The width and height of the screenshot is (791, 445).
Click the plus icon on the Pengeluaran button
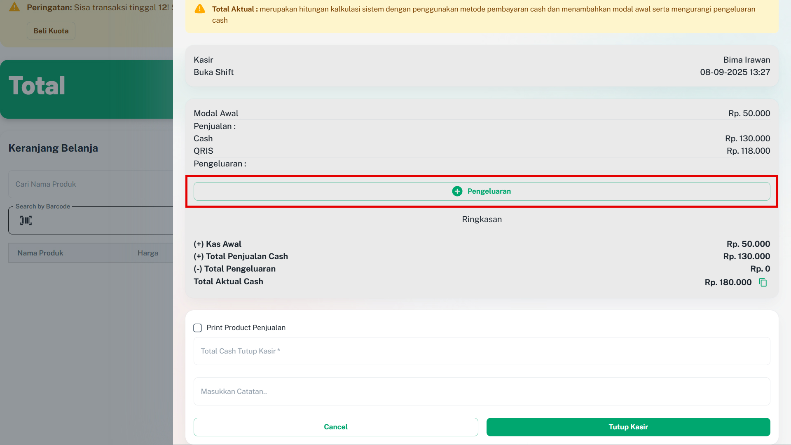[x=457, y=191]
